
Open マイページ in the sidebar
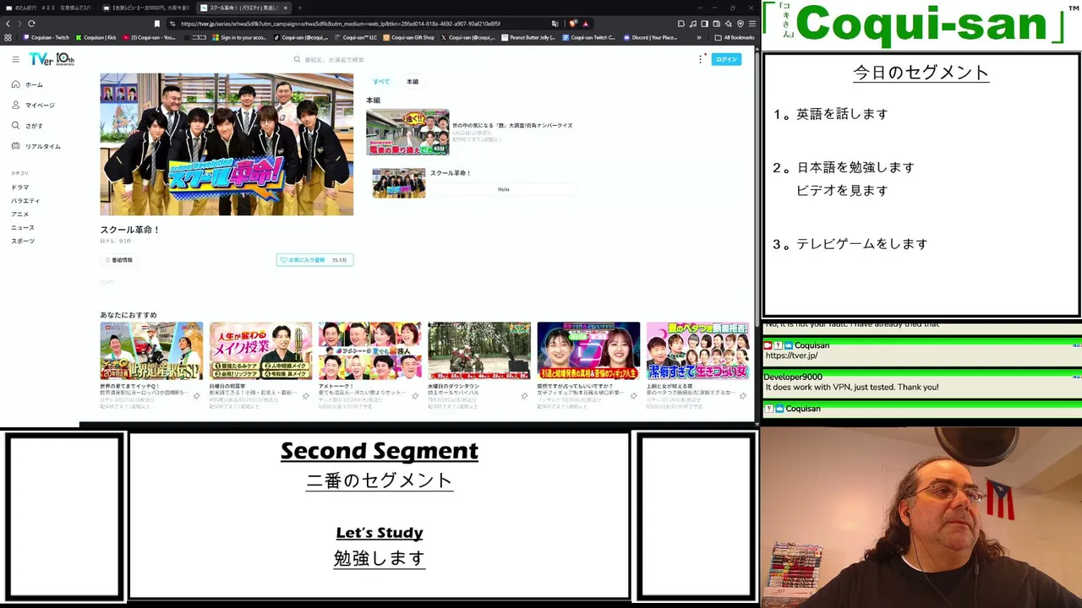[x=33, y=105]
